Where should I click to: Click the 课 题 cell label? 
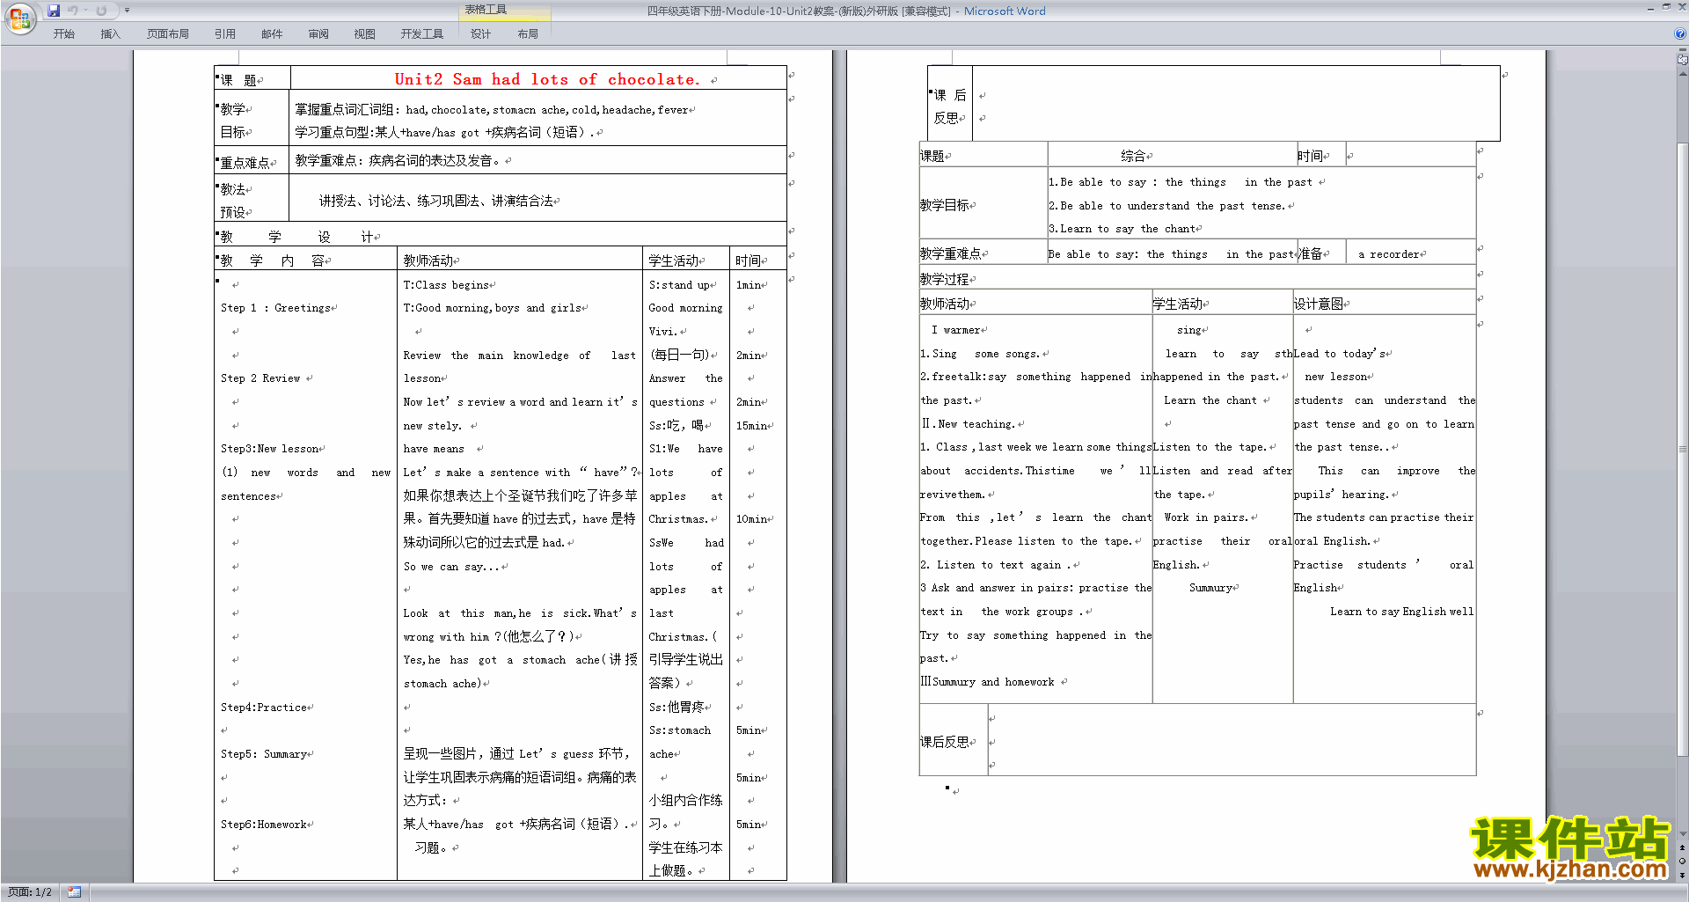[238, 80]
